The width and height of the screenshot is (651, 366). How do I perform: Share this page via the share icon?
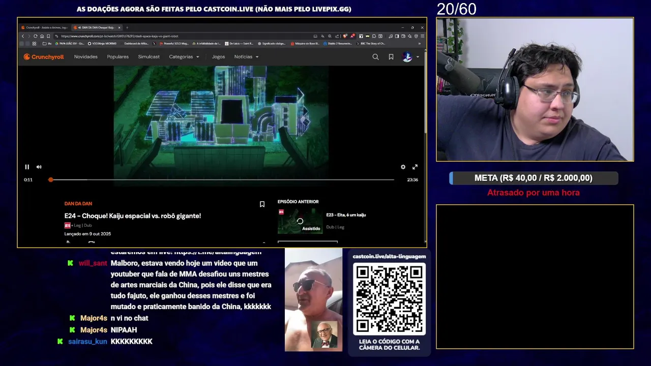coord(337,36)
